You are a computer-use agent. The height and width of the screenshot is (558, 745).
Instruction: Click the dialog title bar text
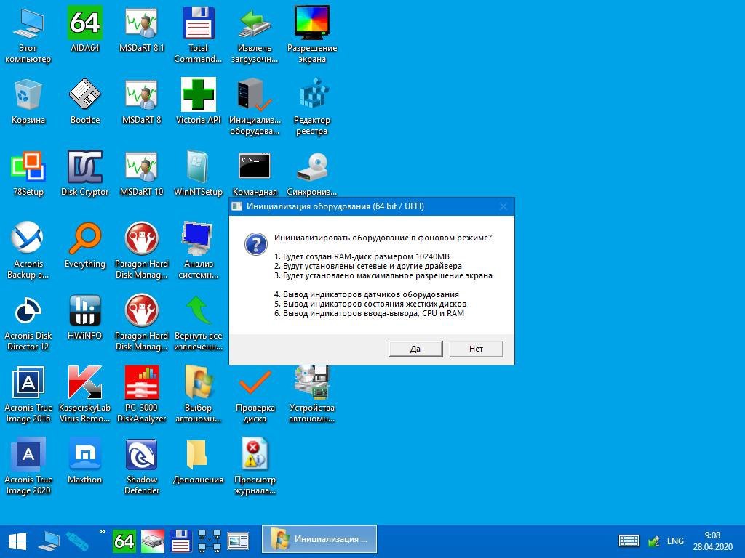click(335, 206)
